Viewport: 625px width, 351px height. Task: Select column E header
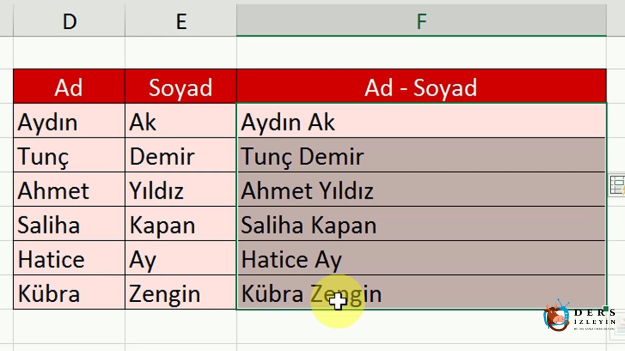[x=181, y=20]
